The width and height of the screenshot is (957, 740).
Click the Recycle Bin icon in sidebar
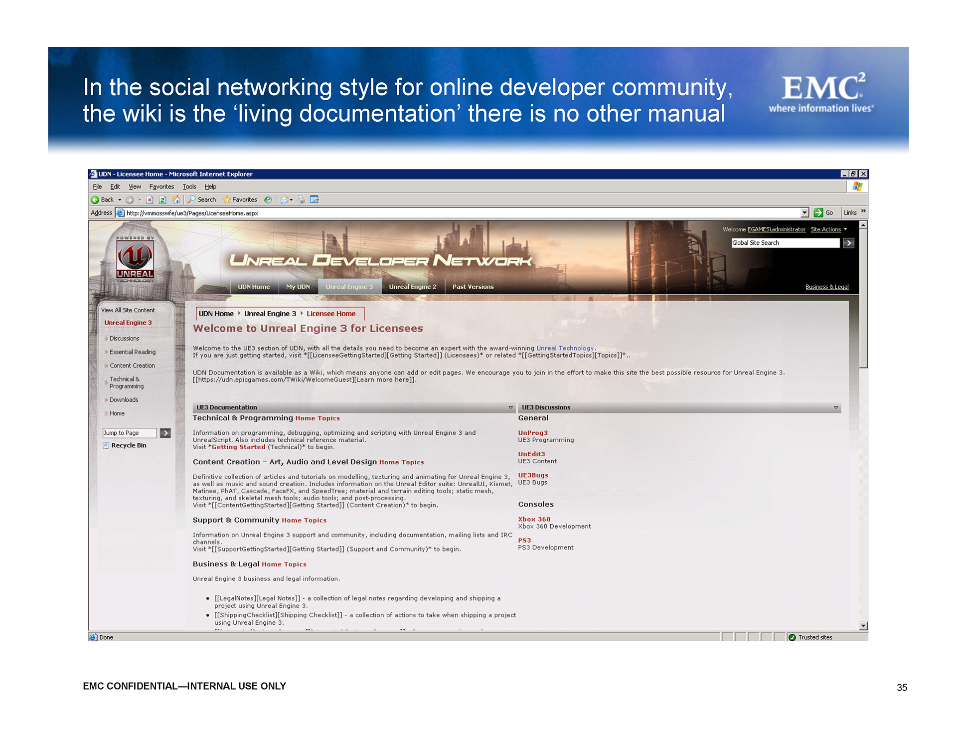106,445
